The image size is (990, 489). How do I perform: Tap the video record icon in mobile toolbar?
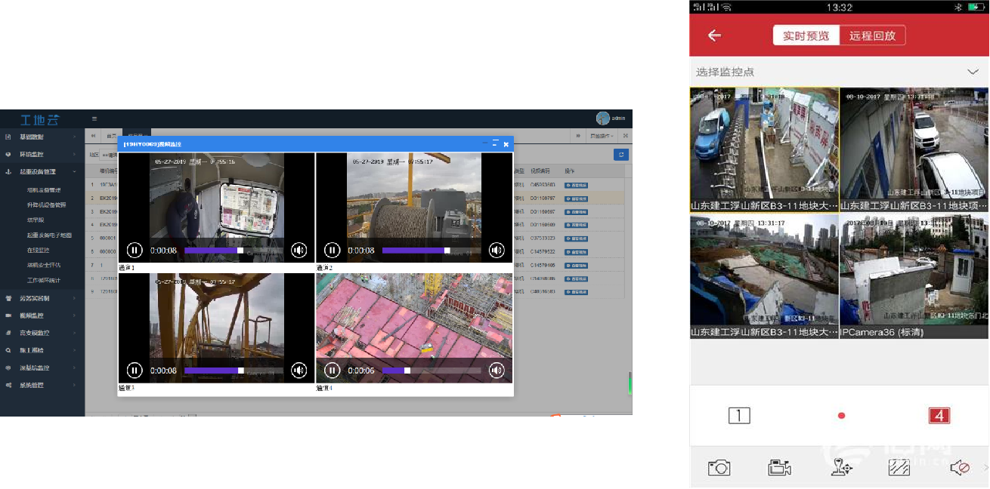coord(779,468)
